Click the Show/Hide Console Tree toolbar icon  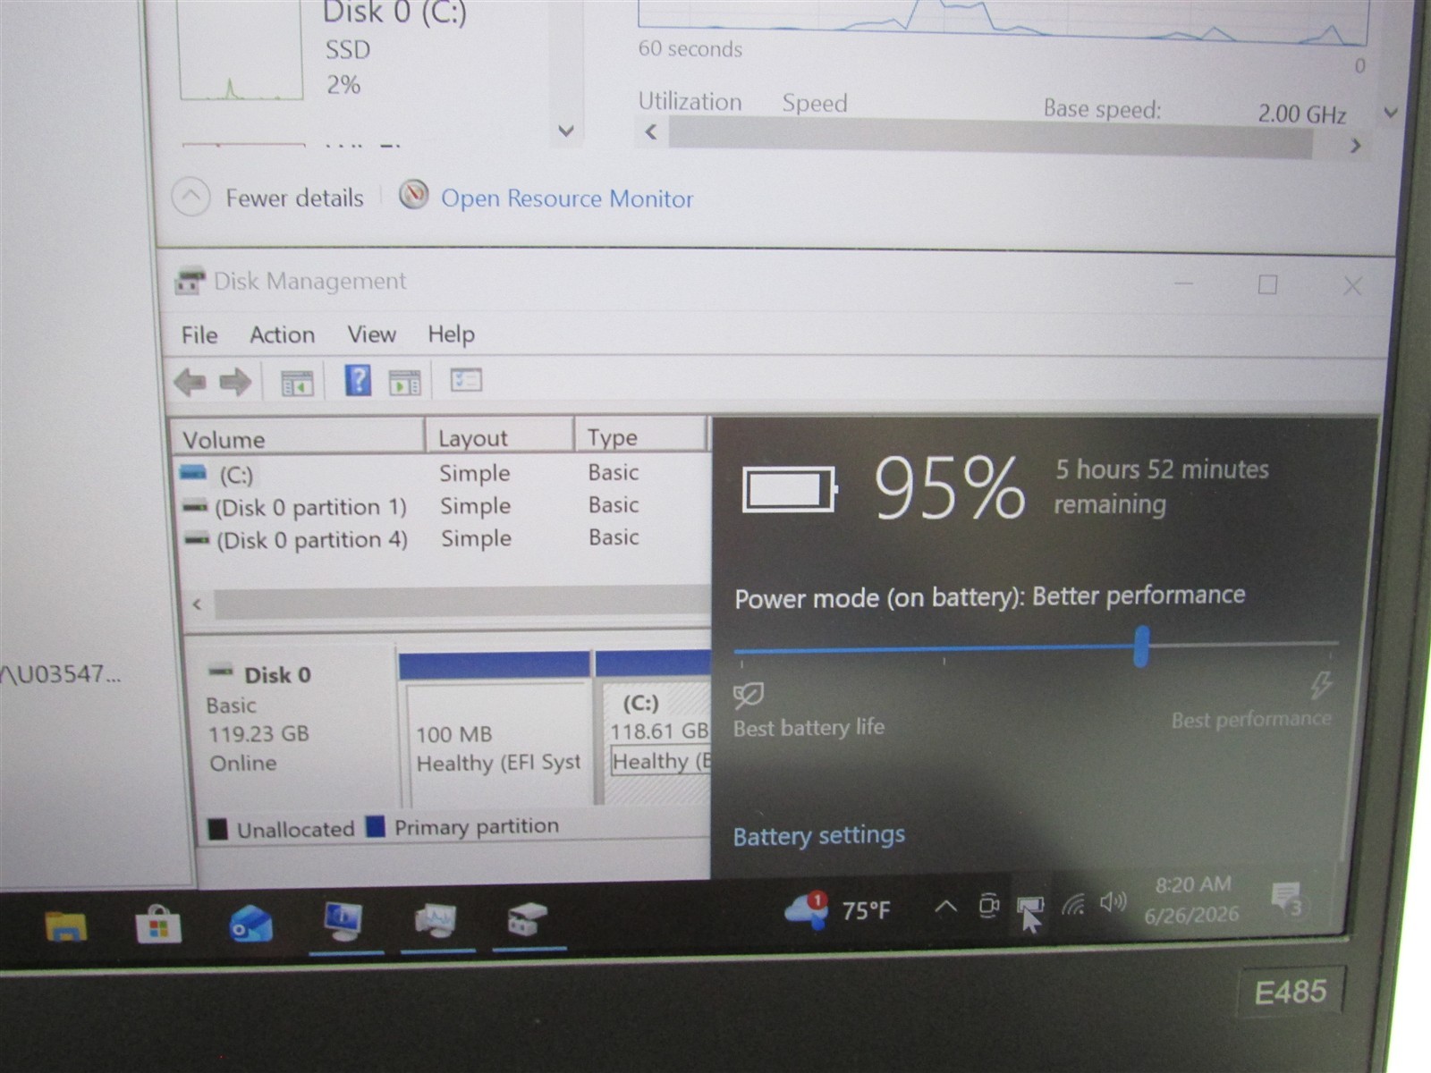tap(297, 384)
